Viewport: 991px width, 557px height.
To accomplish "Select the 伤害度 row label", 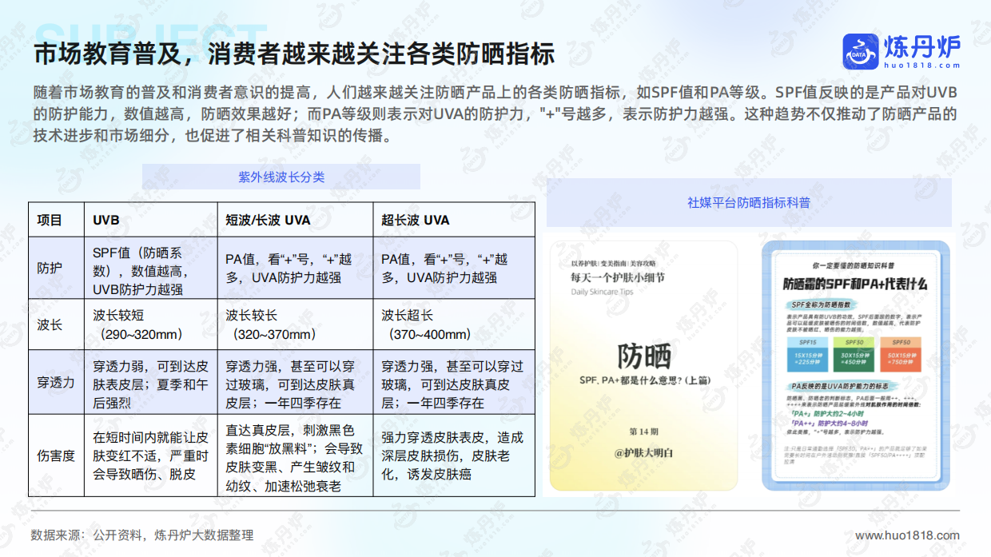I will 56,456.
